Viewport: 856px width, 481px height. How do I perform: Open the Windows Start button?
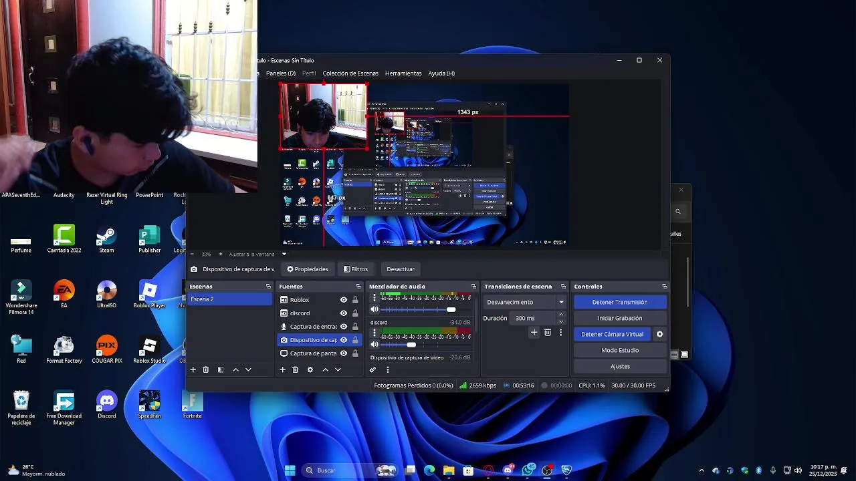tap(290, 470)
